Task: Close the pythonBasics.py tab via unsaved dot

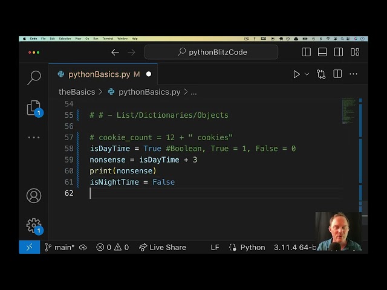Action: click(x=149, y=74)
